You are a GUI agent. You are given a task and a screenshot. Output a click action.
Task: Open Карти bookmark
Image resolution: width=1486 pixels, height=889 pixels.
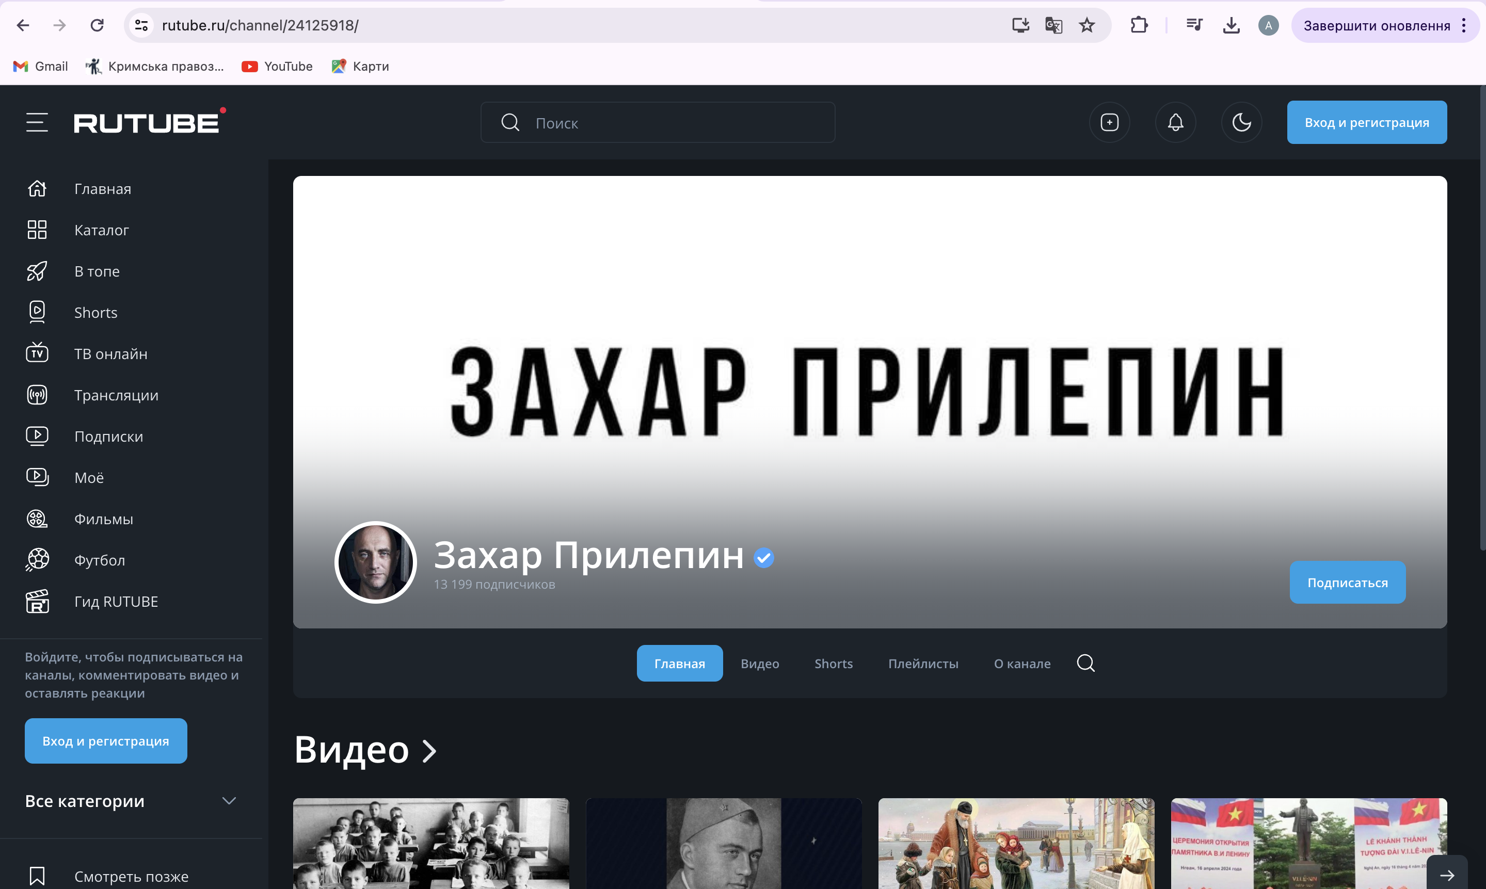point(360,66)
